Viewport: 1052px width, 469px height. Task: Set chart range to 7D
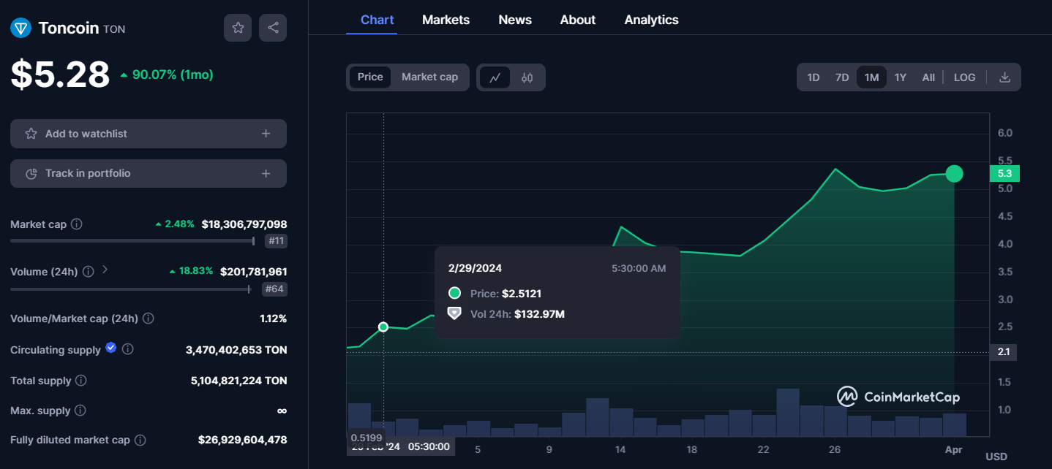point(842,77)
